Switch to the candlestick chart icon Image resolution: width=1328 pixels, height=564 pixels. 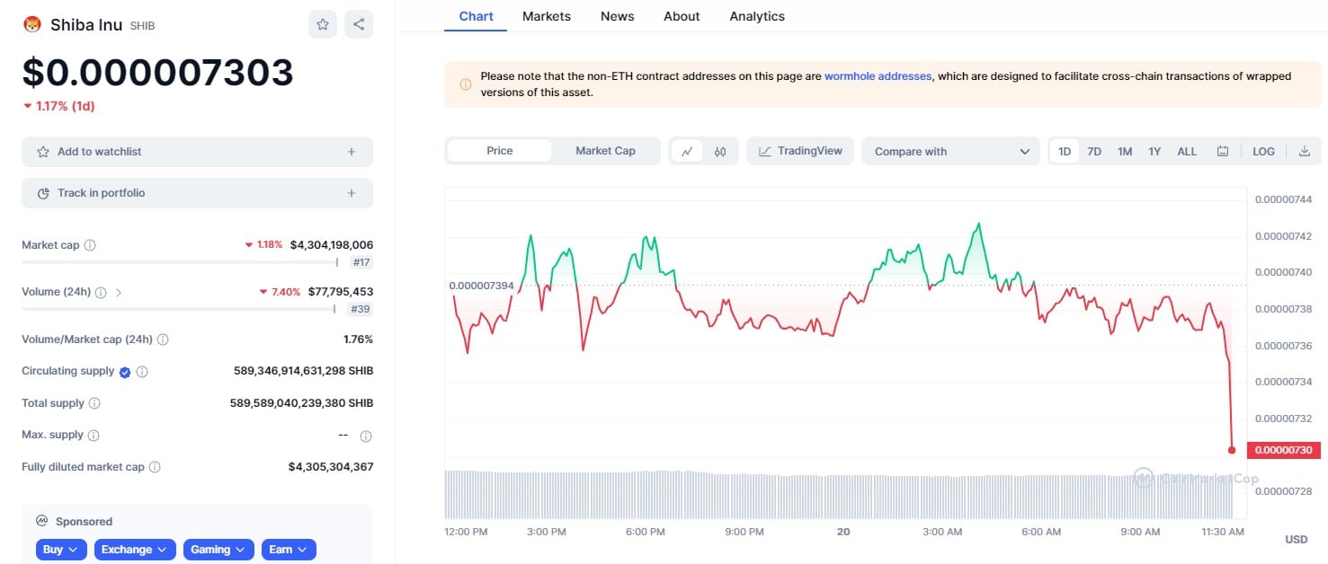point(720,151)
